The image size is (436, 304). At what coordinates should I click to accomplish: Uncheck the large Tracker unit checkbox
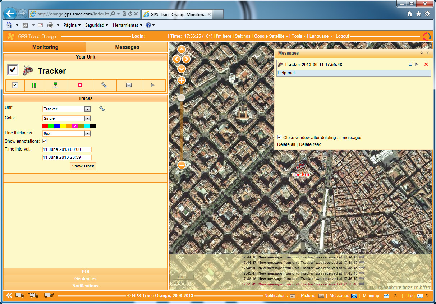coord(13,70)
